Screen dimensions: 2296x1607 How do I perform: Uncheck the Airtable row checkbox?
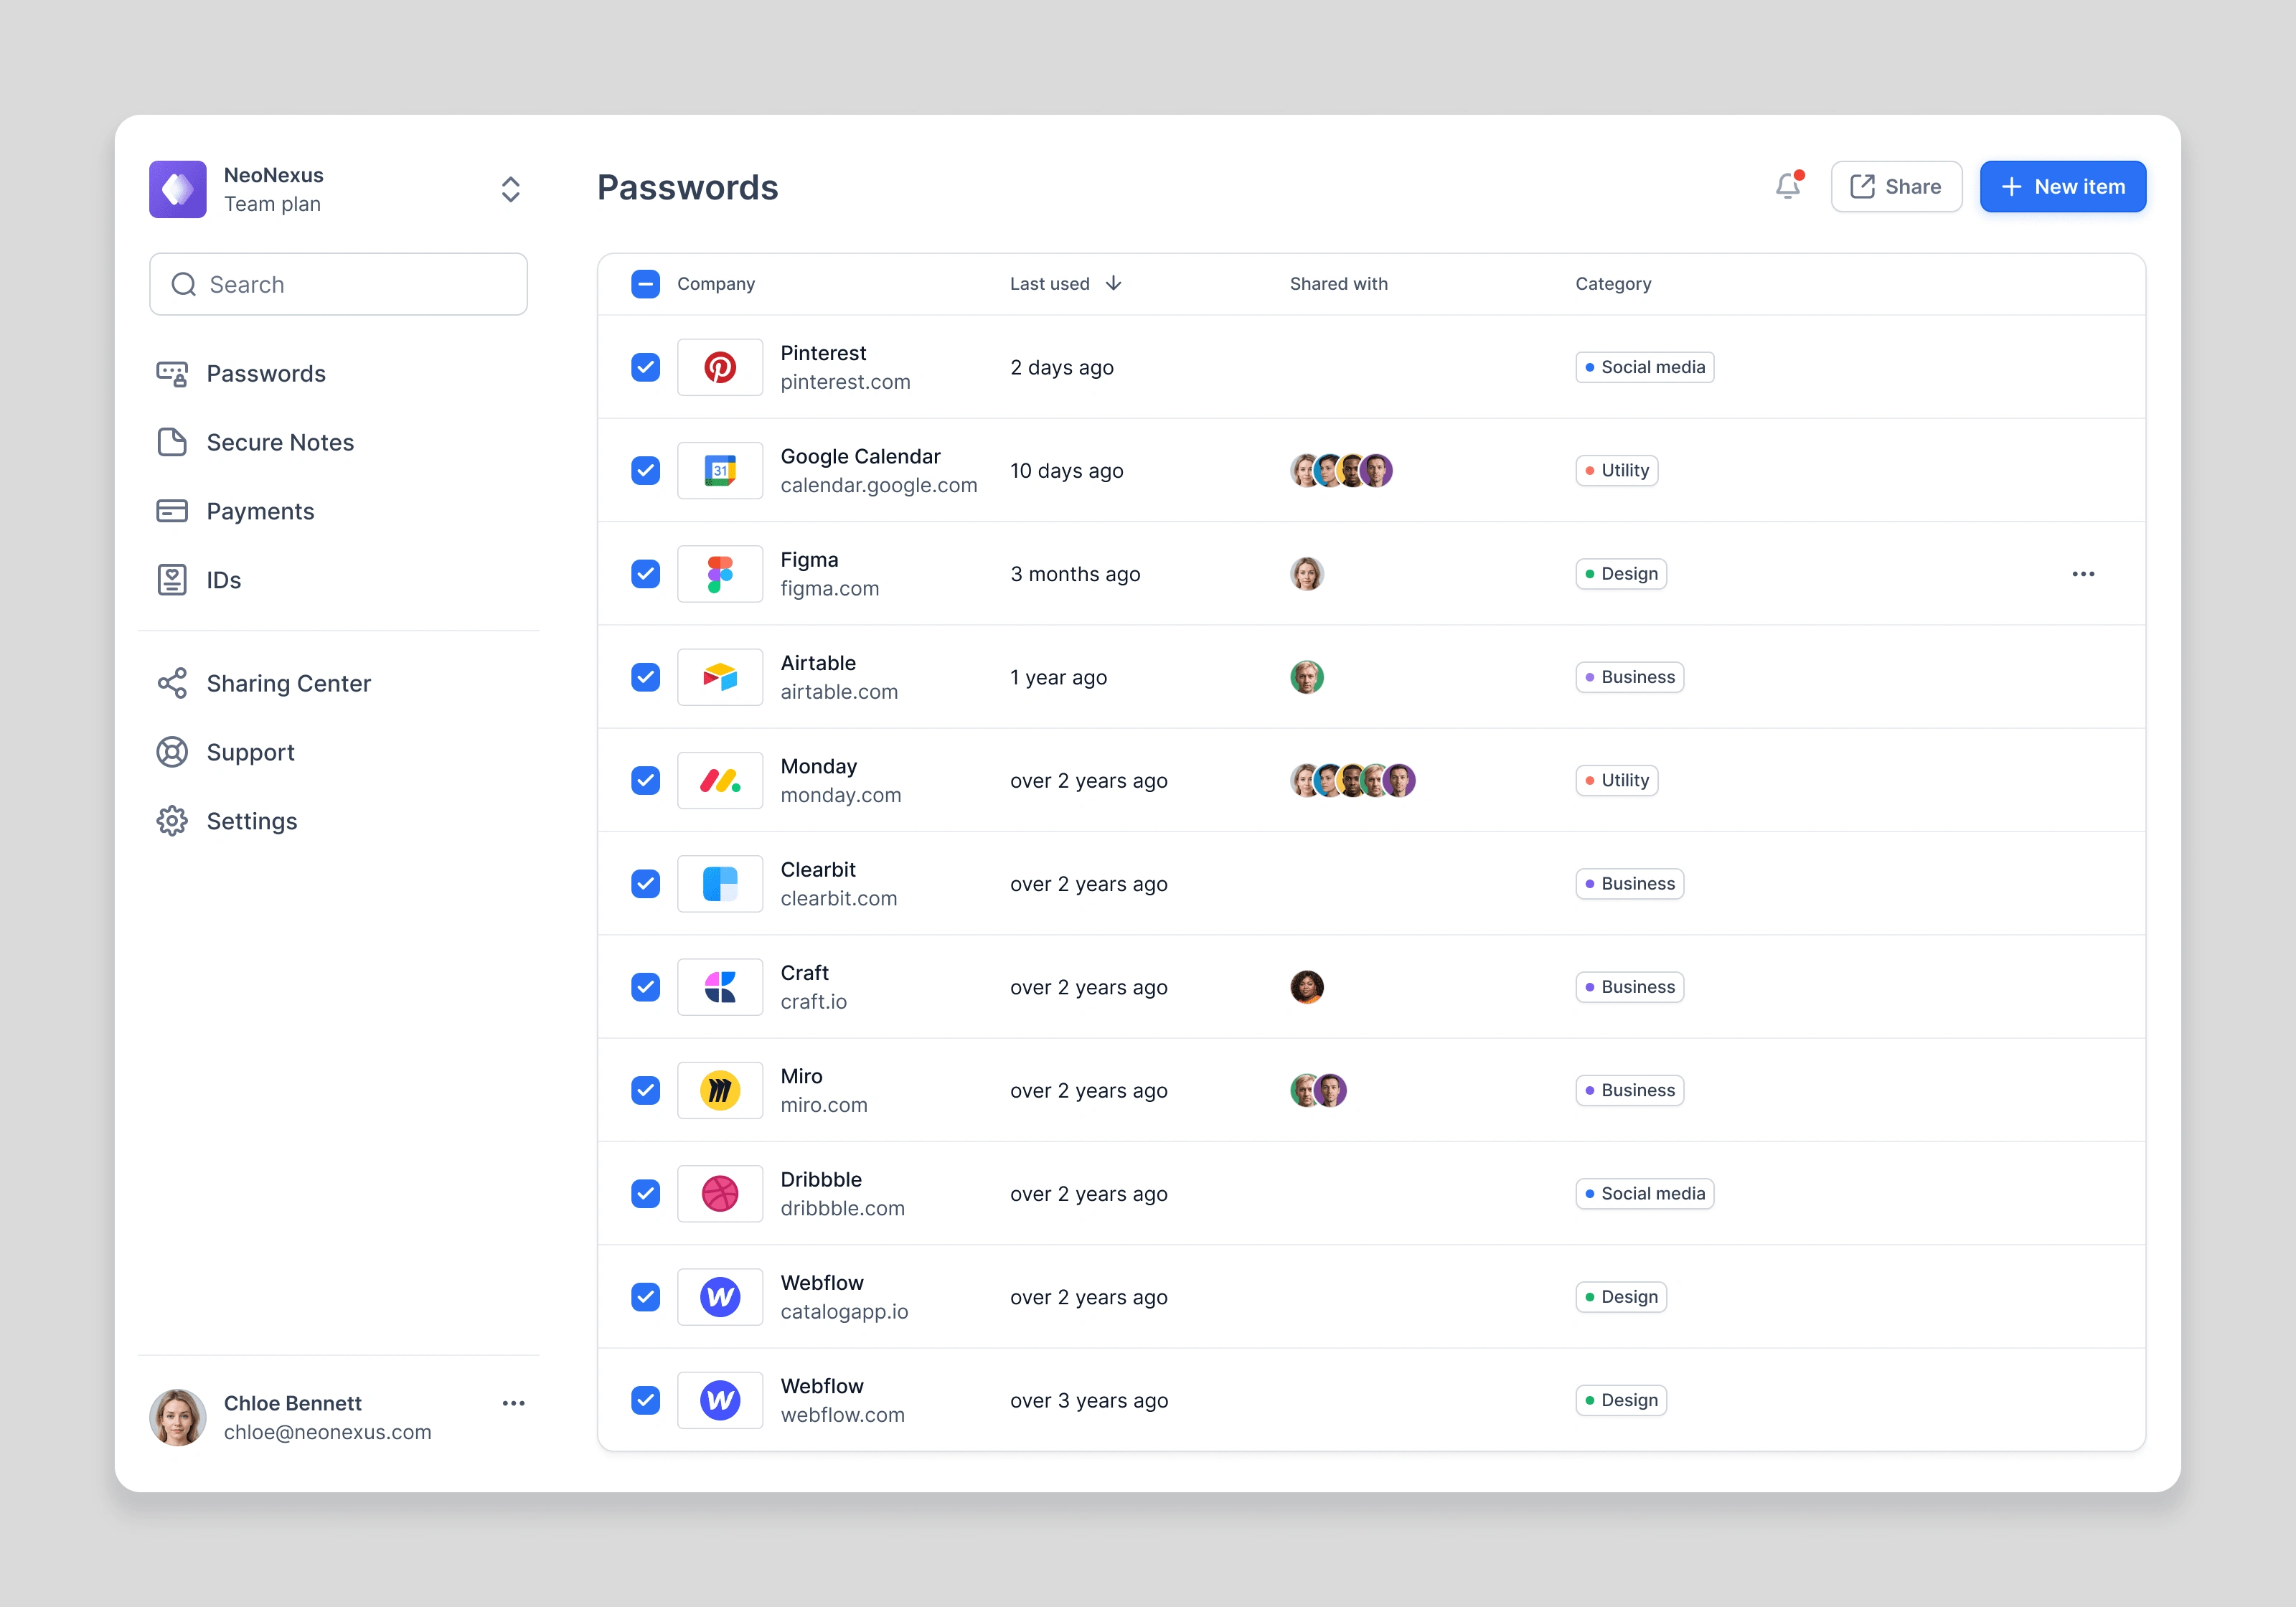pos(646,677)
